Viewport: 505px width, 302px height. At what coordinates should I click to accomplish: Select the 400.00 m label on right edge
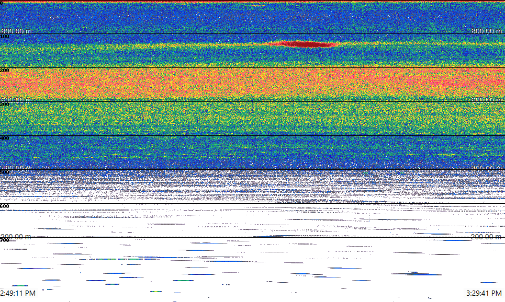click(x=486, y=168)
